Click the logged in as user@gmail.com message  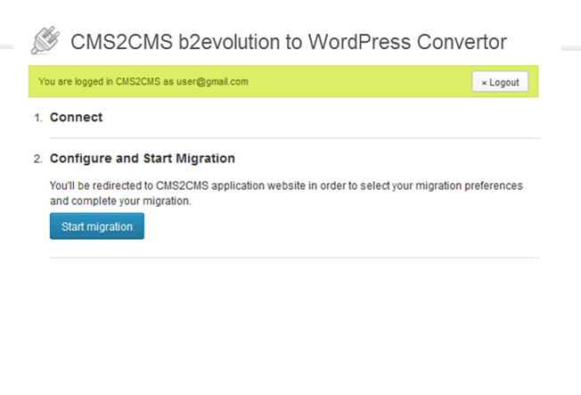pyautogui.click(x=143, y=82)
